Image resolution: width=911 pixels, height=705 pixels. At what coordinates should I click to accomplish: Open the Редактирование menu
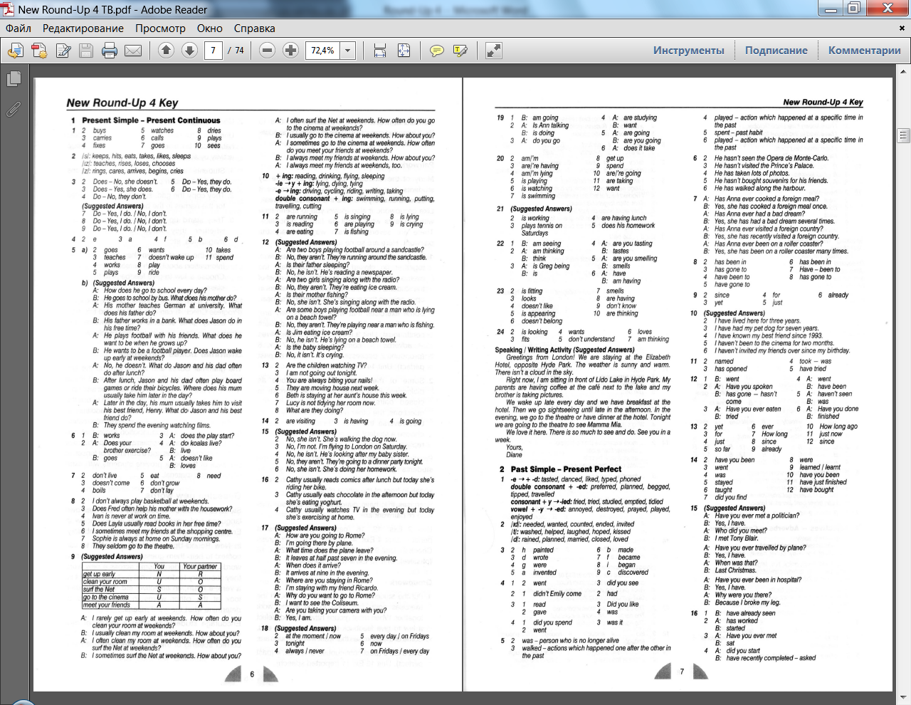[83, 28]
